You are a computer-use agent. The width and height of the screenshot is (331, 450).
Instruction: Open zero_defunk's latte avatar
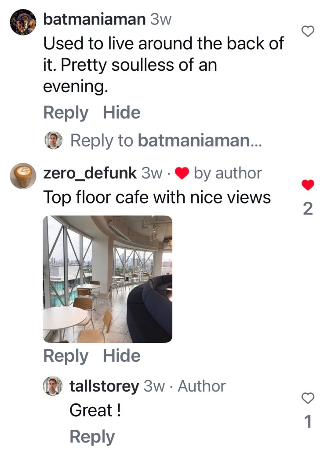pos(23,176)
